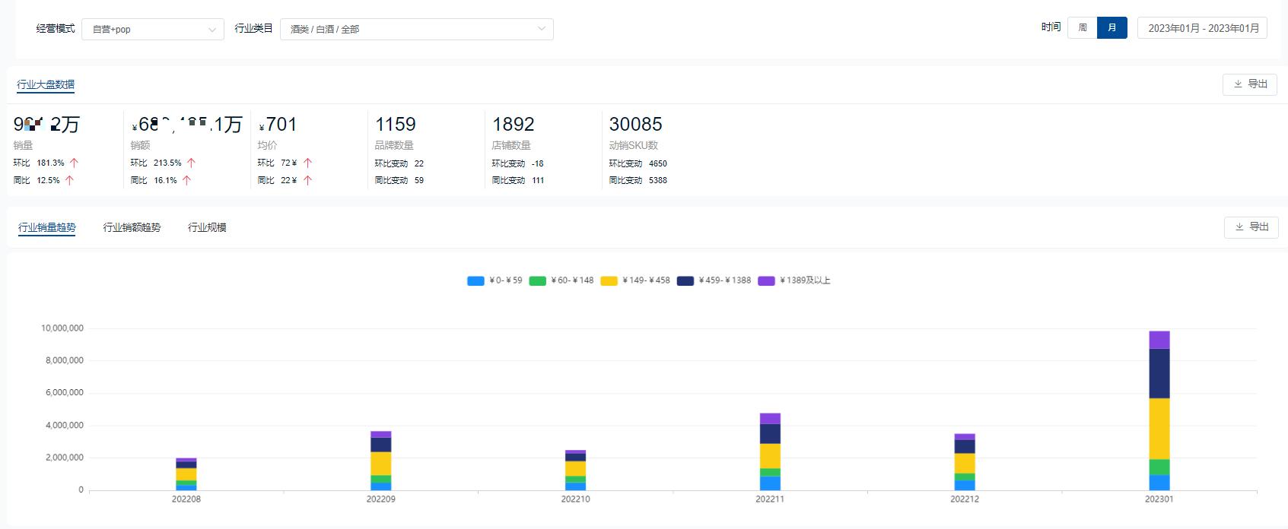Click the 202301 stacked bar's yellow segment

[1159, 429]
